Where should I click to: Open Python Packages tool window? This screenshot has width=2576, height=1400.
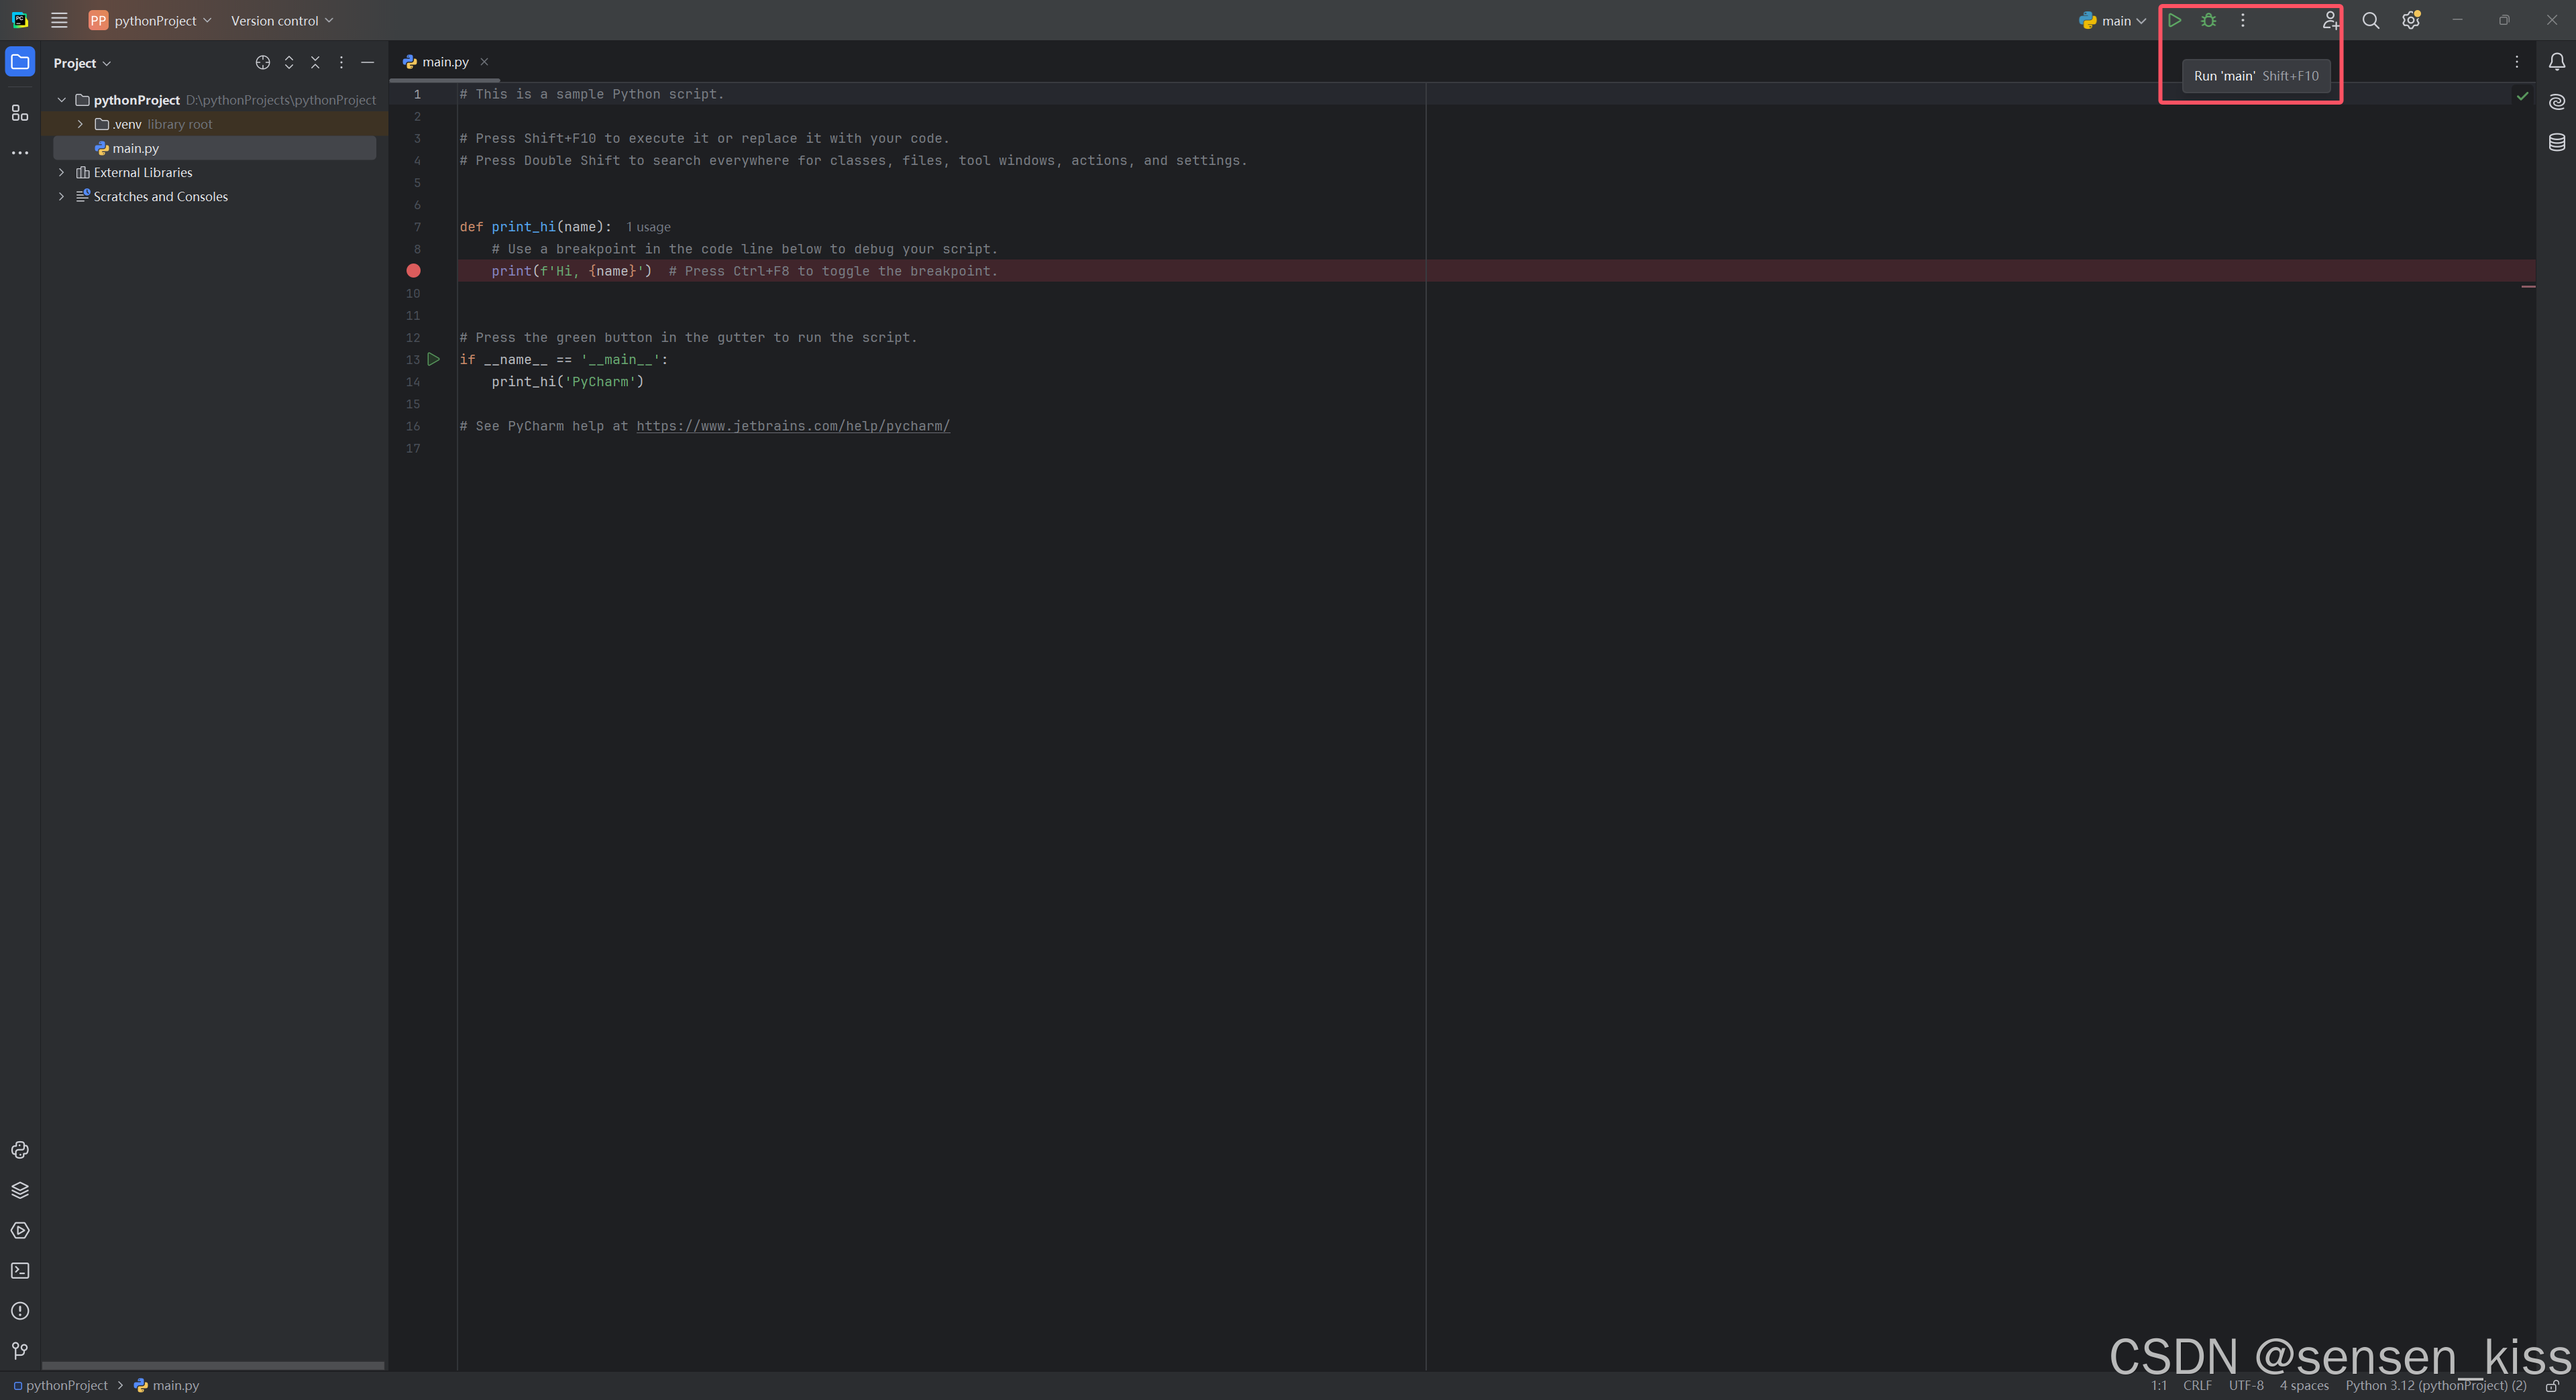click(x=20, y=1190)
